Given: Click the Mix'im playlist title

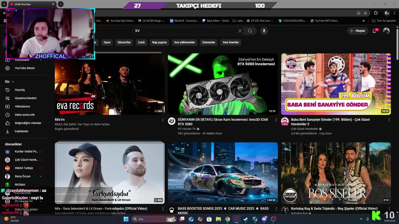Looking at the screenshot, I should click(x=60, y=119).
